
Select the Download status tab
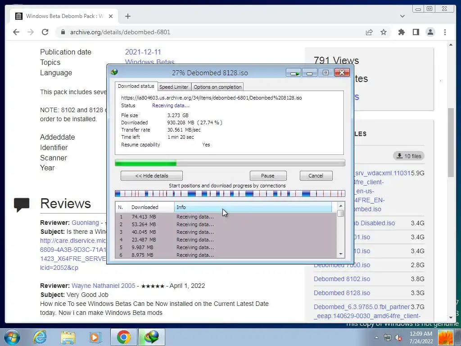coord(136,86)
